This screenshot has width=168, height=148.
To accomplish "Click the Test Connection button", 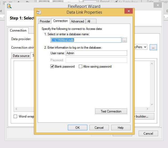I will coord(111,111).
